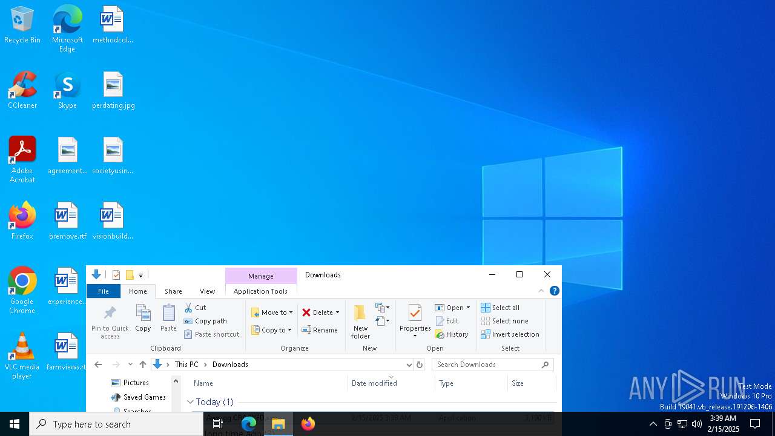Click the Edit command in Open group
Screen dimensions: 775x436
tap(447, 321)
